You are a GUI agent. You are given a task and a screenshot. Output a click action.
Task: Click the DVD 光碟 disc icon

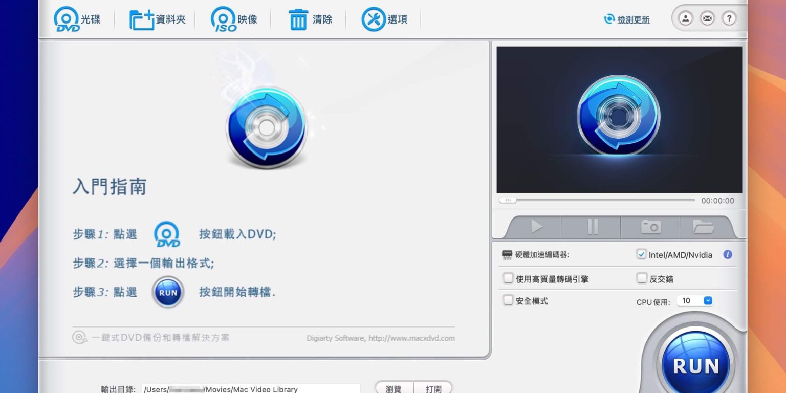click(x=67, y=19)
